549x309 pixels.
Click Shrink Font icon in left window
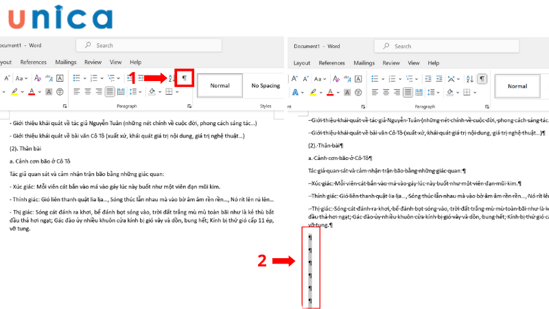(7, 78)
